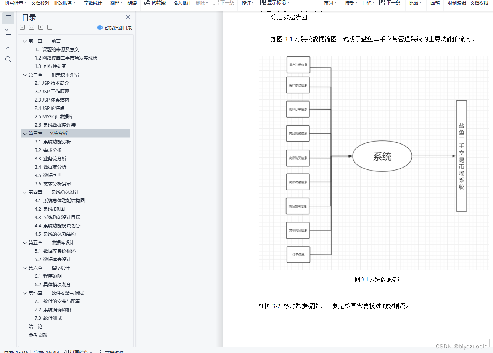
Task: Click the collapse-all up-arrow box icon
Action: click(x=32, y=27)
